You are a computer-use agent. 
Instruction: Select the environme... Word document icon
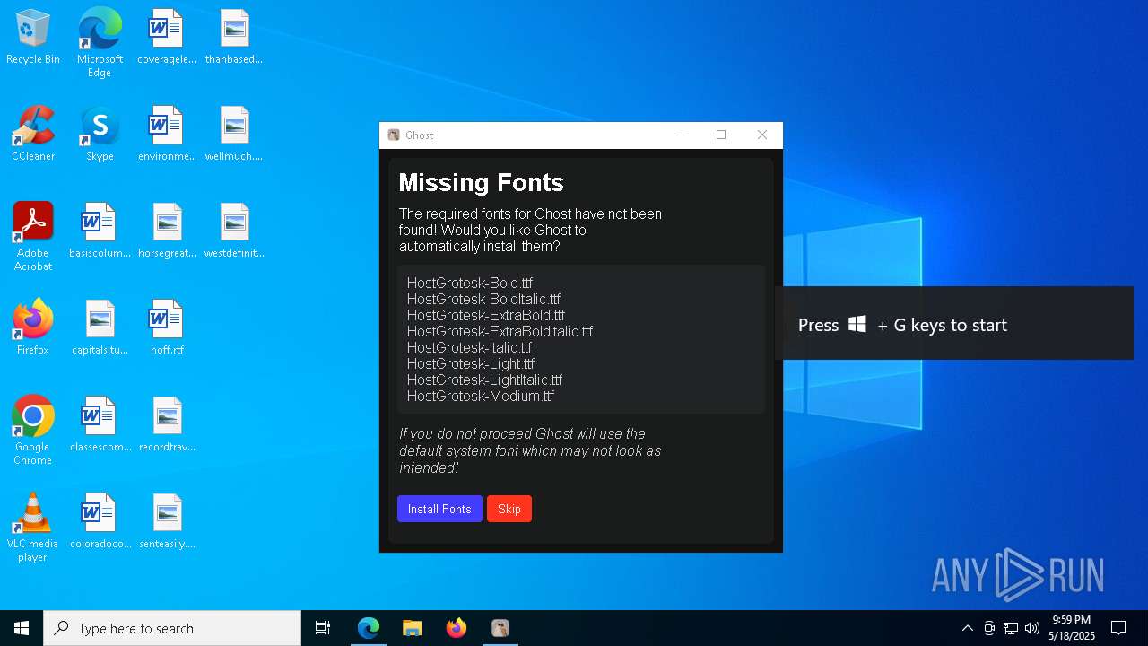pyautogui.click(x=167, y=135)
